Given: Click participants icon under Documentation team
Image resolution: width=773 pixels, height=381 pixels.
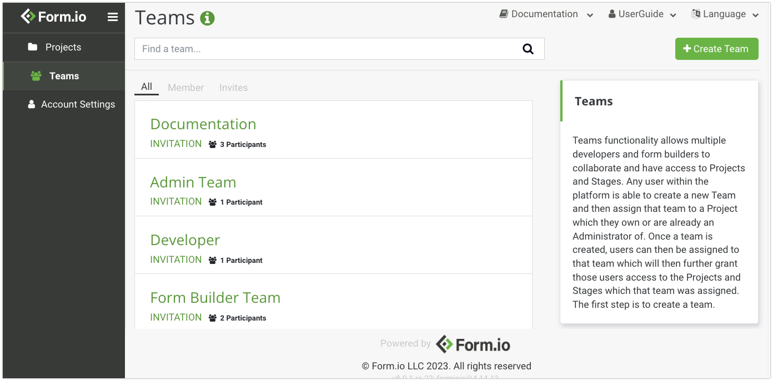Looking at the screenshot, I should pyautogui.click(x=213, y=144).
